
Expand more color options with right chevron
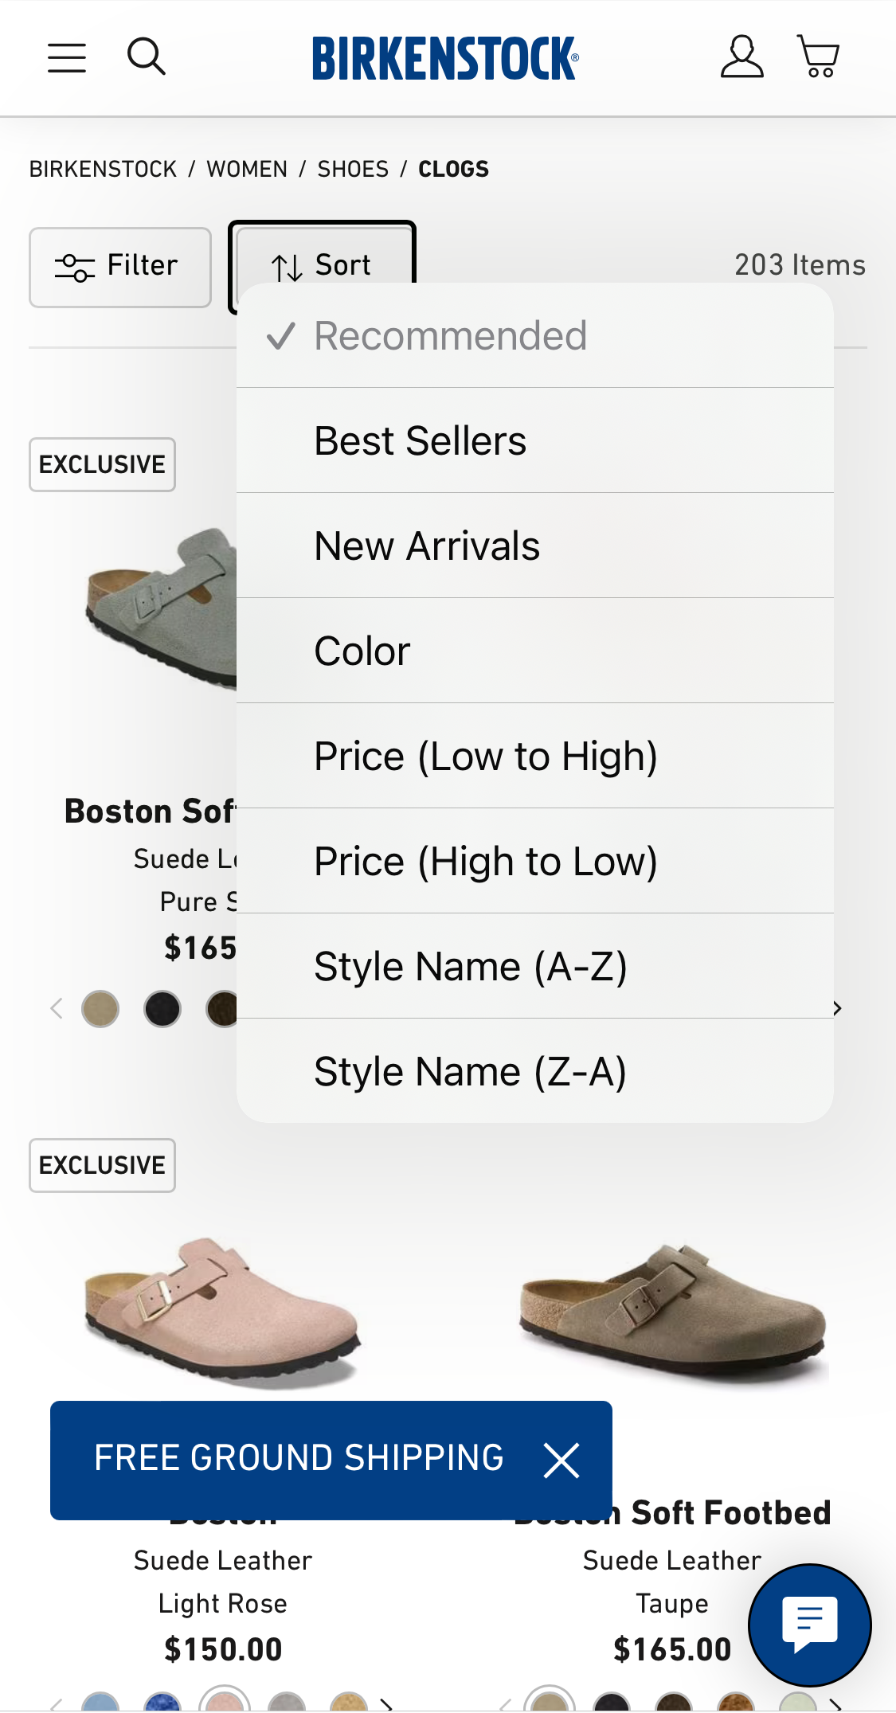coord(837,1008)
